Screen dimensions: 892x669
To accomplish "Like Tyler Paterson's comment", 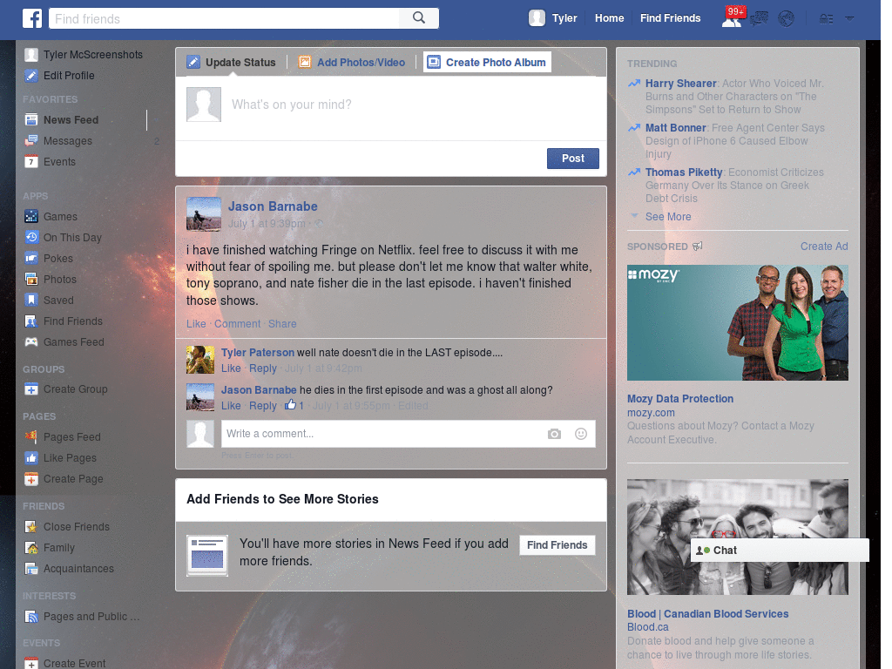I will (x=231, y=368).
